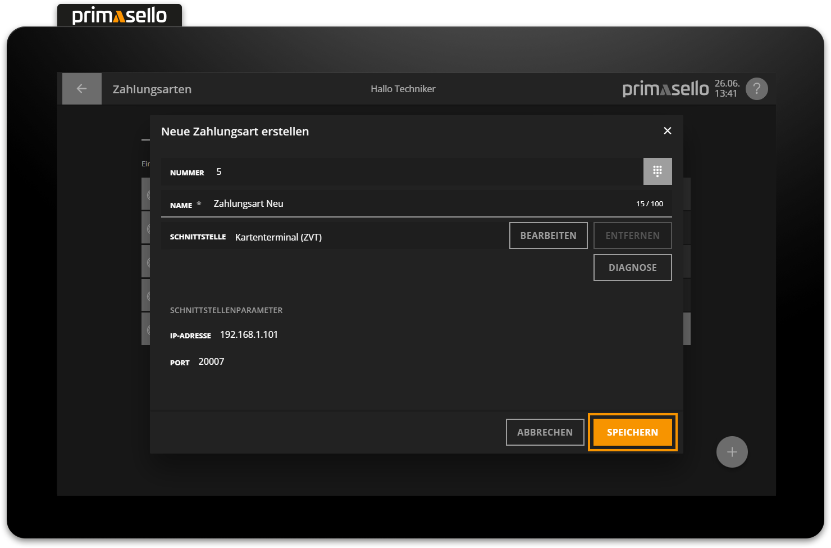The height and width of the screenshot is (548, 831).
Task: Click the Nummer field showing 5
Action: point(393,172)
